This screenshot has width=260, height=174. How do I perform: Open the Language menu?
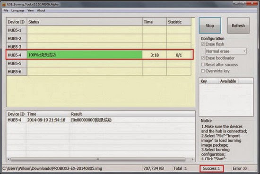coord(18,10)
